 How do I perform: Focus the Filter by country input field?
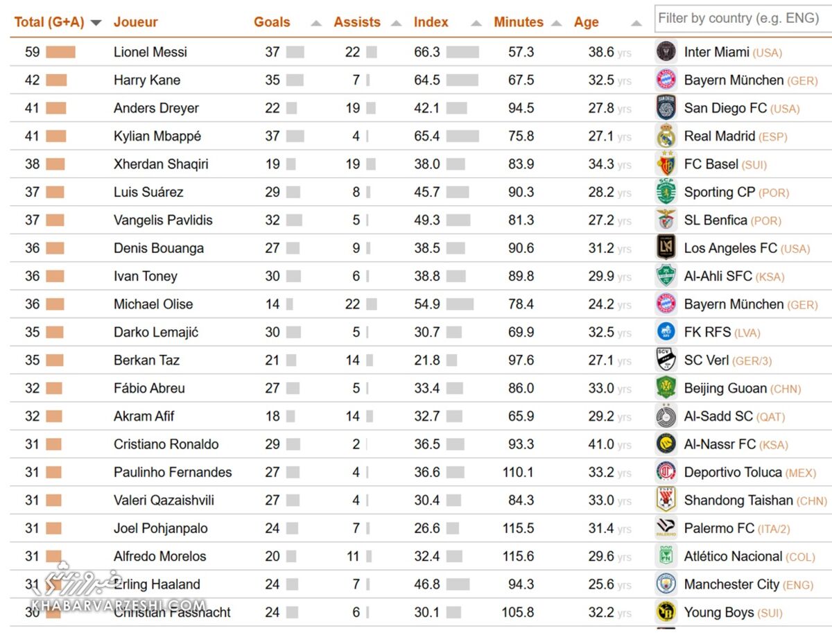742,19
